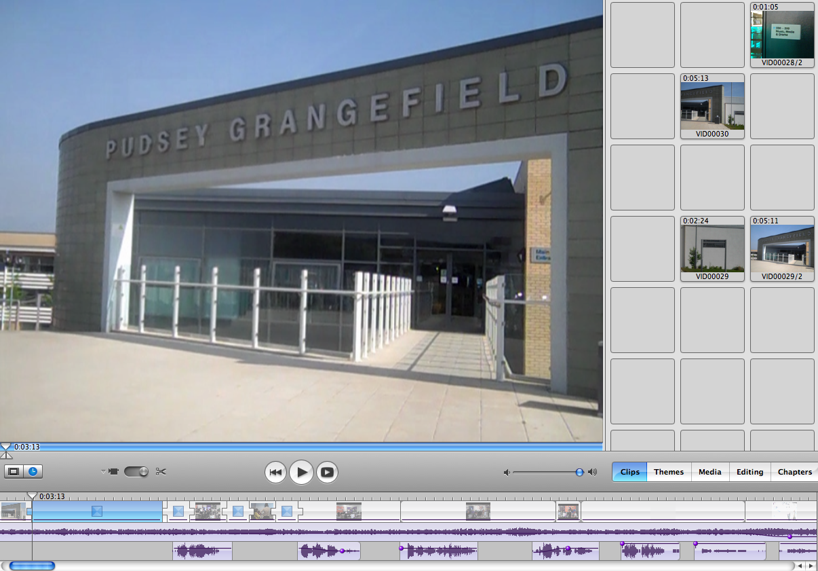Click the 0:05:13 duration label of VID00030

click(695, 78)
